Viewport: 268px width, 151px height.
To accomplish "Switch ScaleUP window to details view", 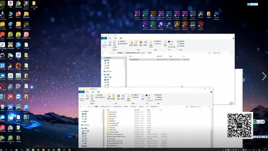I will 231,103.
